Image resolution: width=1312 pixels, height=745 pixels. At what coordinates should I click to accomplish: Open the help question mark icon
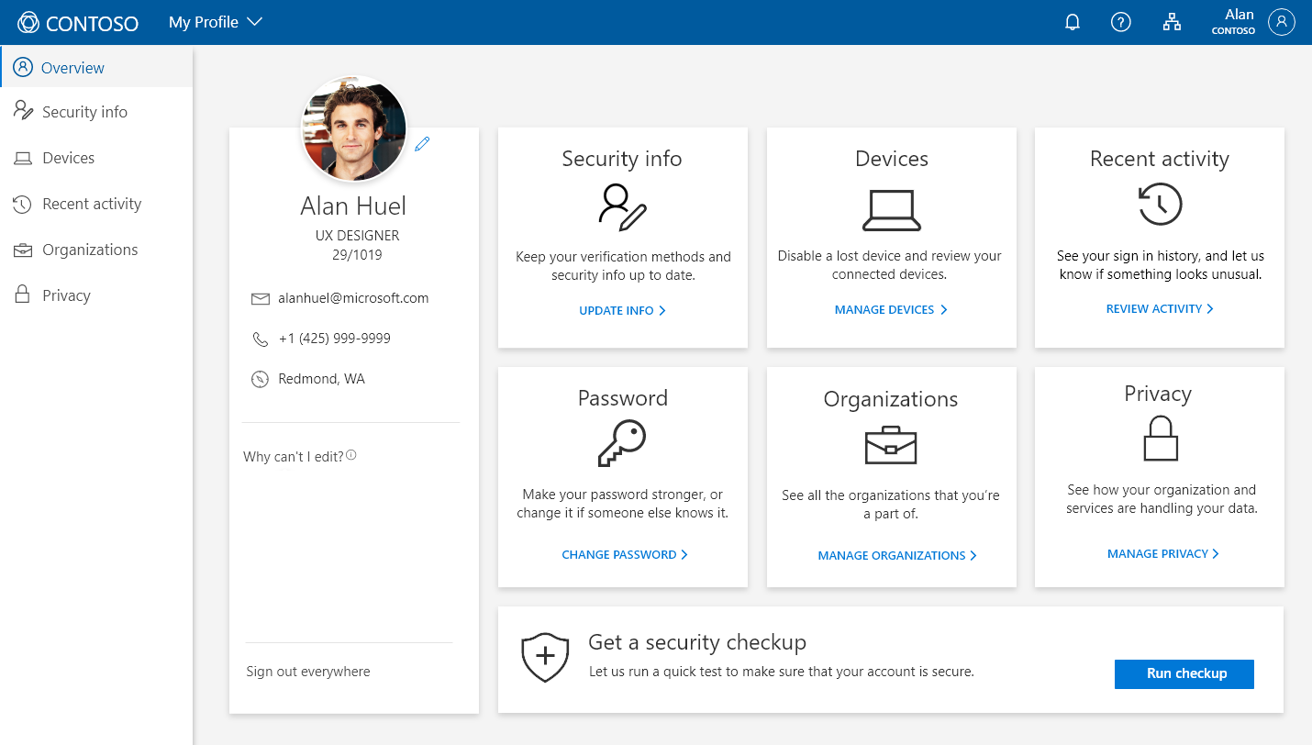pyautogui.click(x=1120, y=23)
